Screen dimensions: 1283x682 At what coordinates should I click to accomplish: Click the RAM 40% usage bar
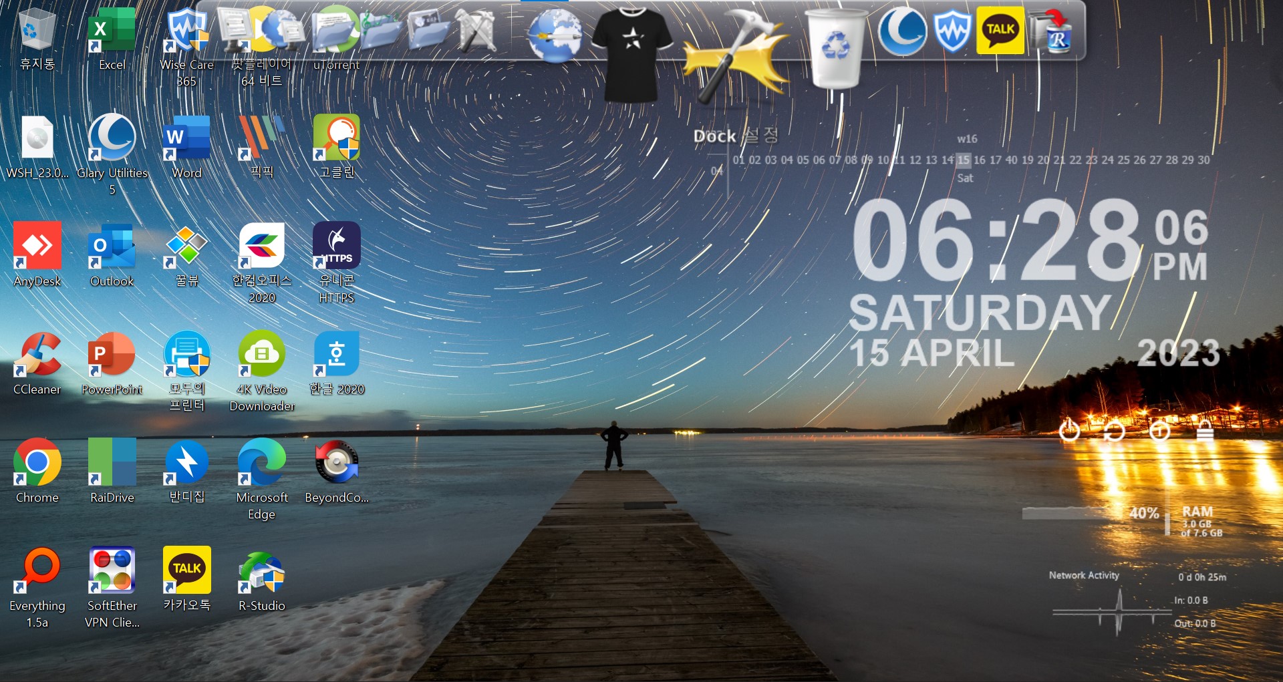pyautogui.click(x=1073, y=513)
